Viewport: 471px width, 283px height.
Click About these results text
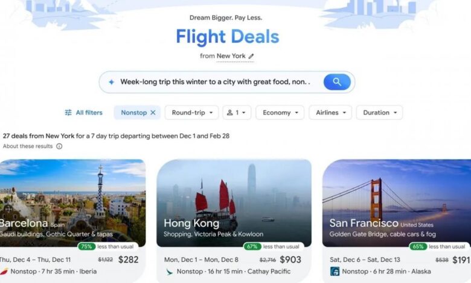pos(28,146)
